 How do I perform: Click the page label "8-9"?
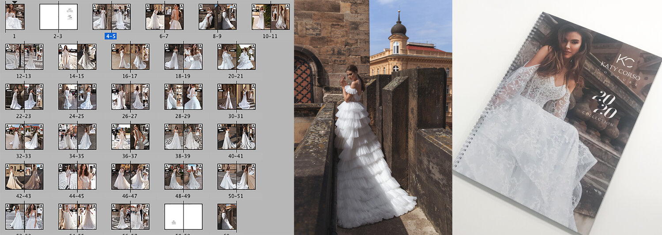click(217, 36)
